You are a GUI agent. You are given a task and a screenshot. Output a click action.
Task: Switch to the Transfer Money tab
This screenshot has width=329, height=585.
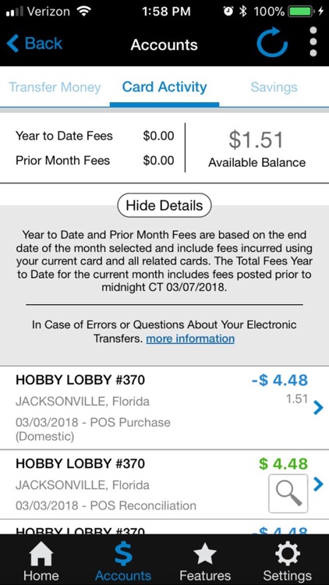55,87
